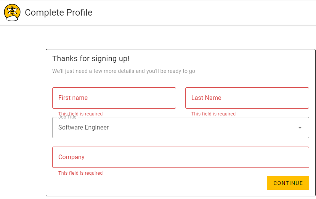Viewport: 316px width, 199px height.
Task: Click the Thanks for signing up heading
Action: click(91, 58)
